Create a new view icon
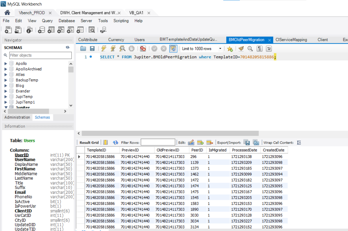This screenshot has width=348, height=231. [x=61, y=30]
